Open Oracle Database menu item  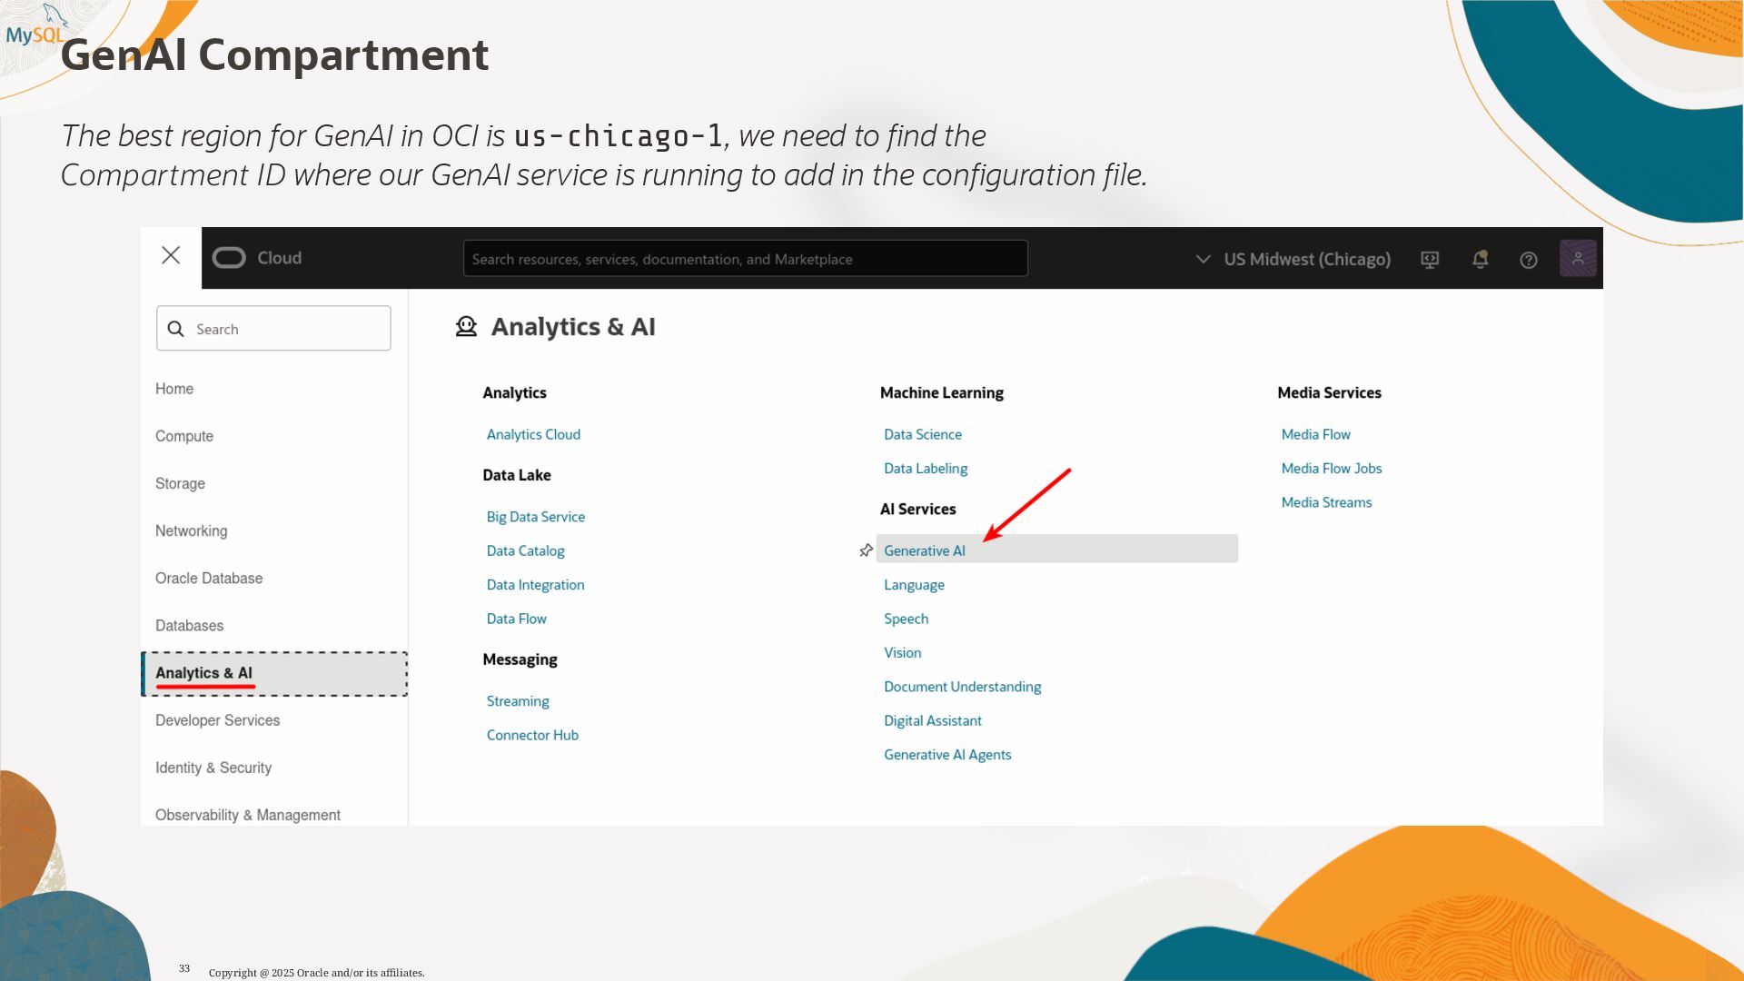209,579
